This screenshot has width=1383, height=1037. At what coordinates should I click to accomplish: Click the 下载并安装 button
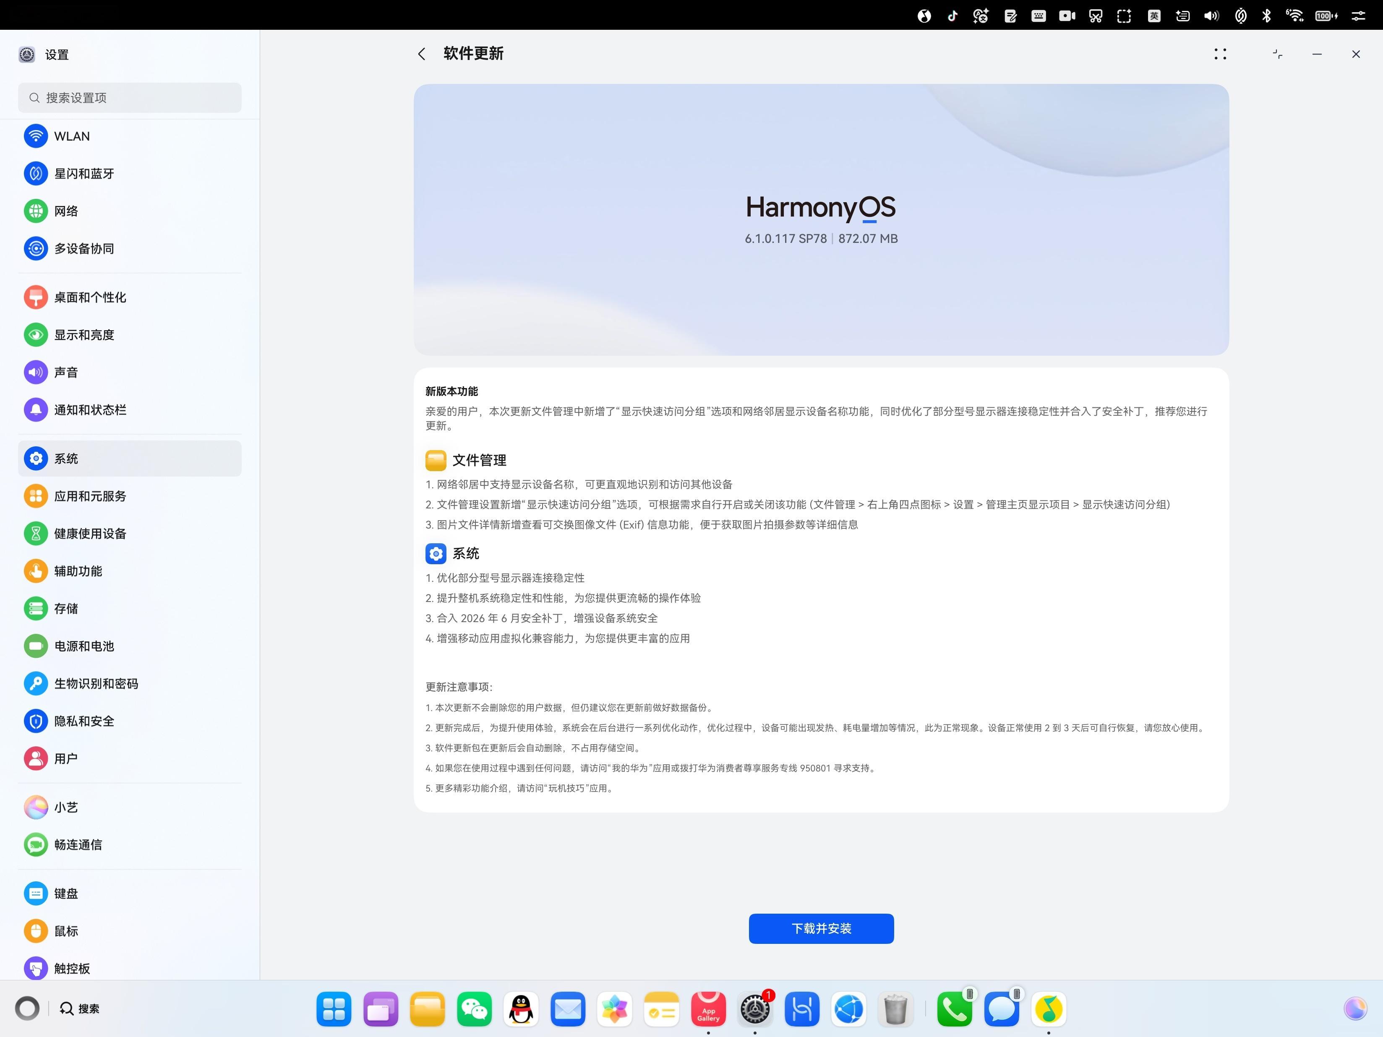pyautogui.click(x=821, y=928)
